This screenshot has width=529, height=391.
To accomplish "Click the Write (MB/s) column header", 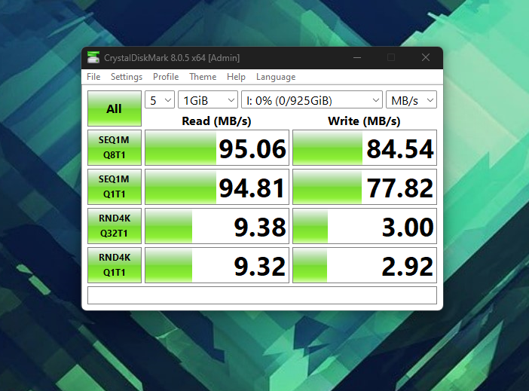I will pos(365,121).
